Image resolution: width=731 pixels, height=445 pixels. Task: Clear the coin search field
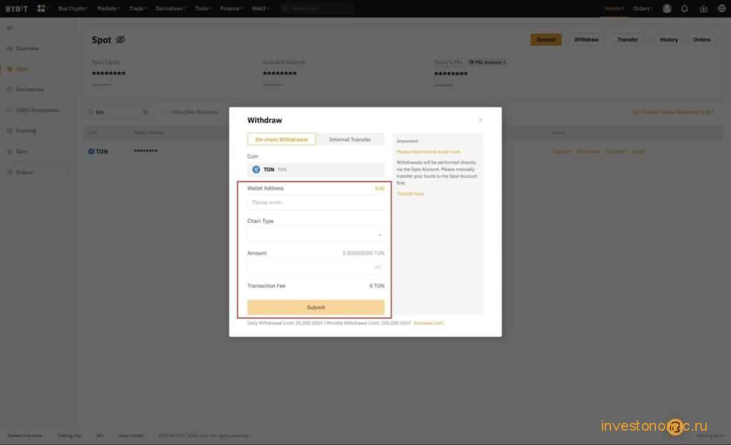(145, 112)
